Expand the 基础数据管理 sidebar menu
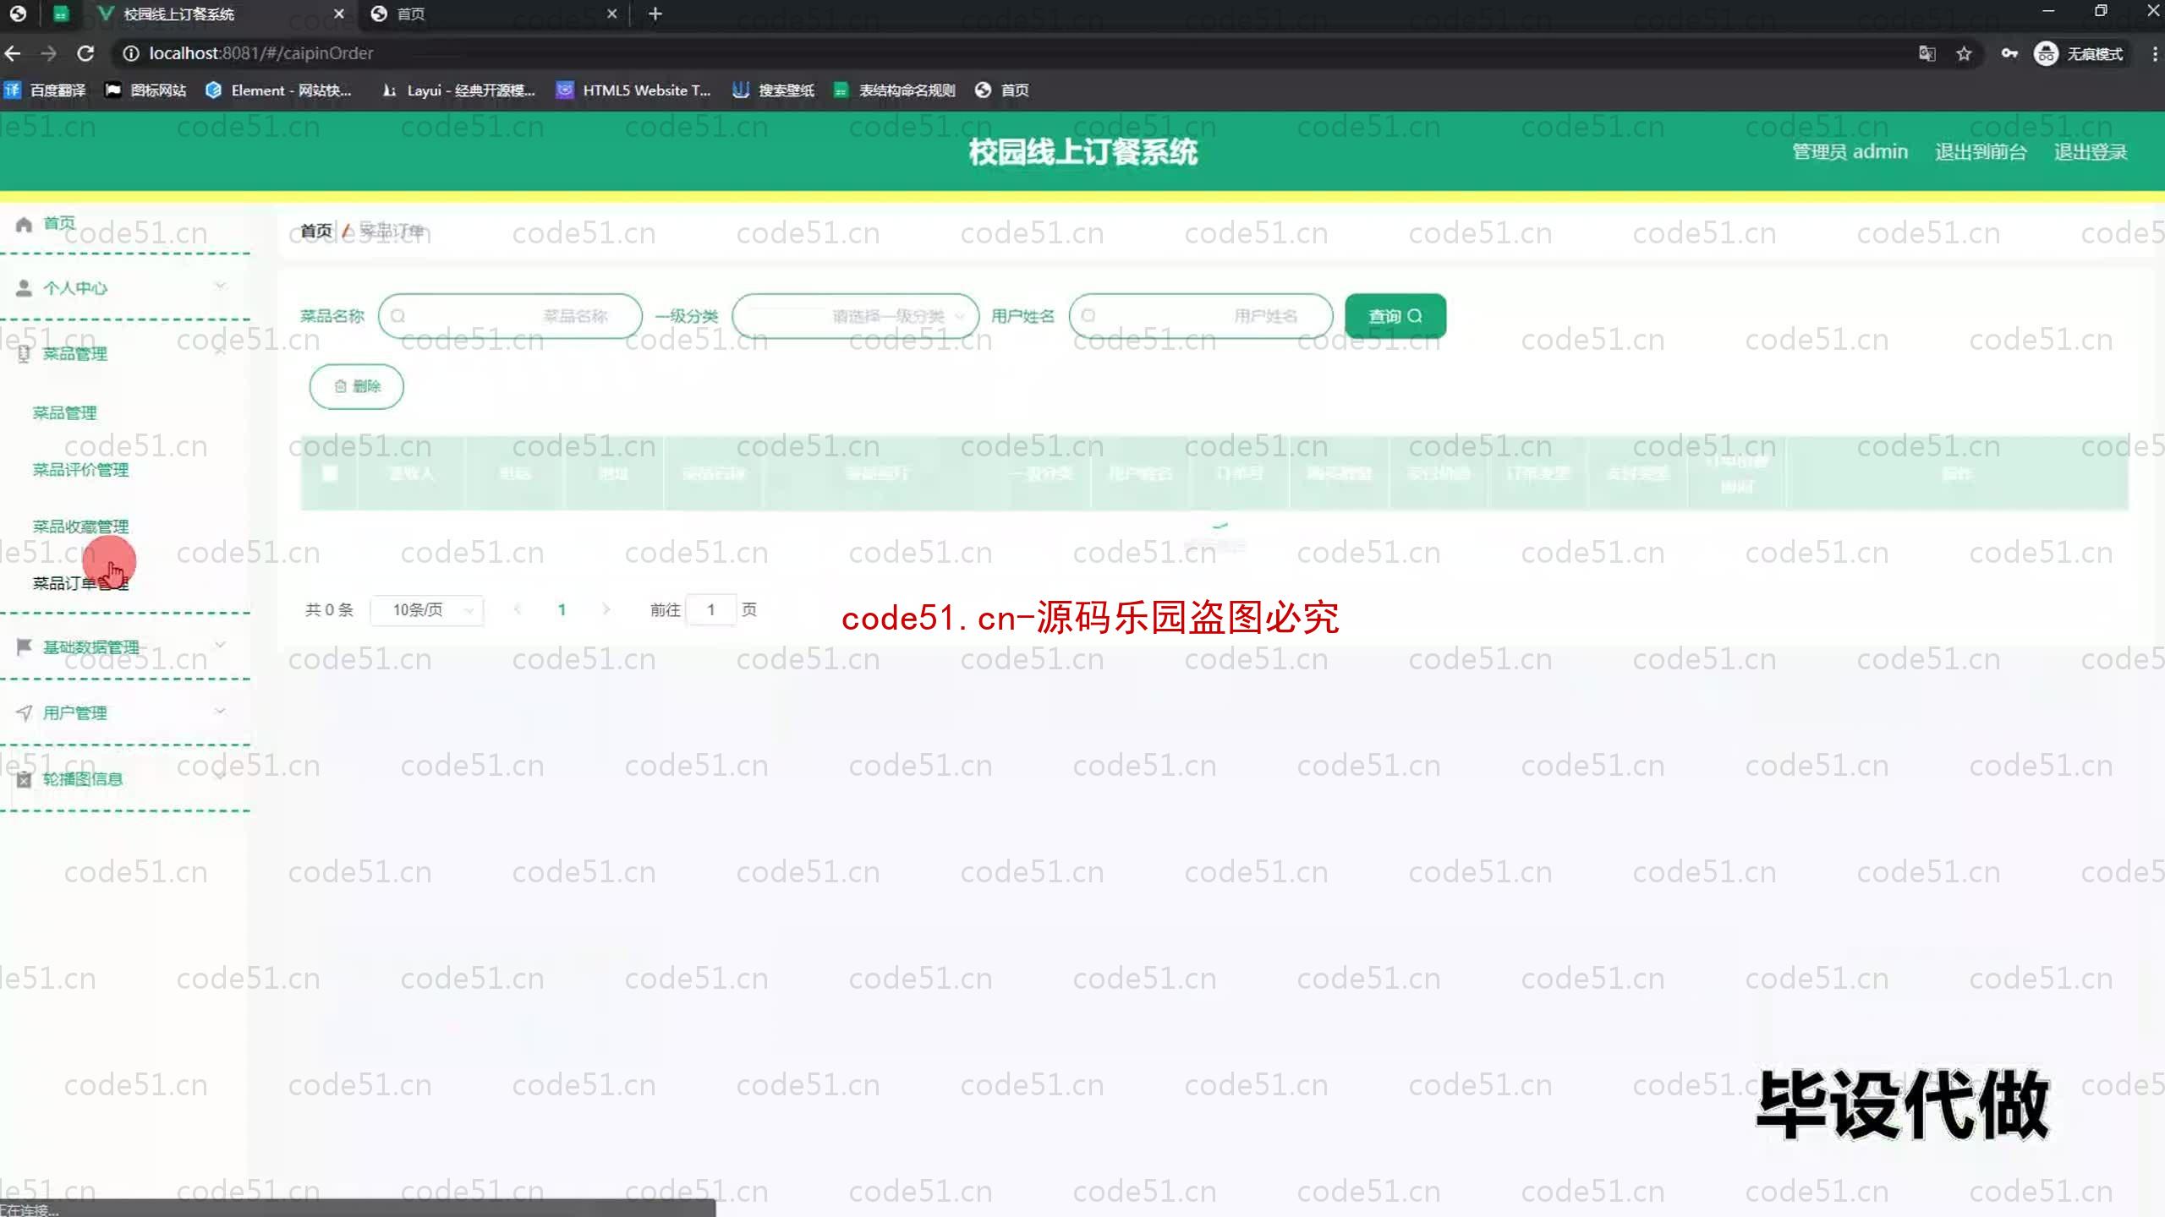 click(124, 647)
